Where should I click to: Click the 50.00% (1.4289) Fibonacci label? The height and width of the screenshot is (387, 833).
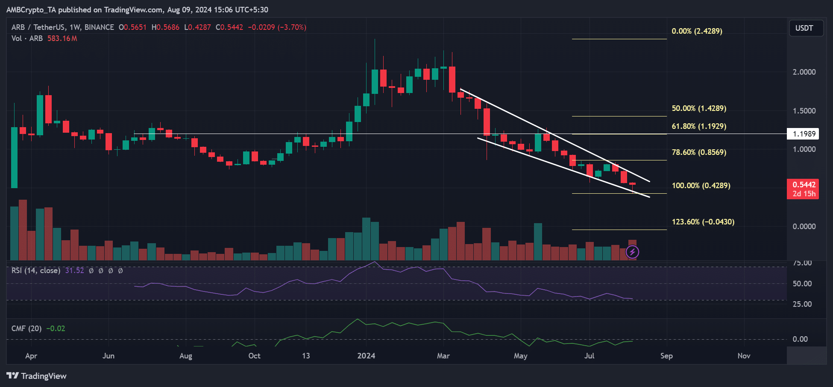pyautogui.click(x=699, y=108)
